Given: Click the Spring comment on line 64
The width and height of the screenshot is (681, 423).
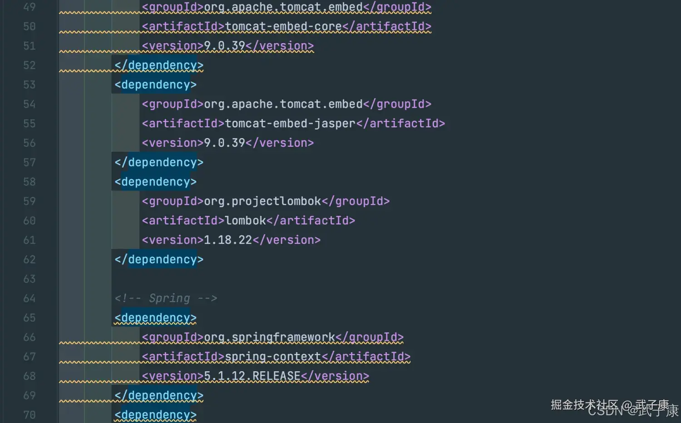Looking at the screenshot, I should (166, 299).
